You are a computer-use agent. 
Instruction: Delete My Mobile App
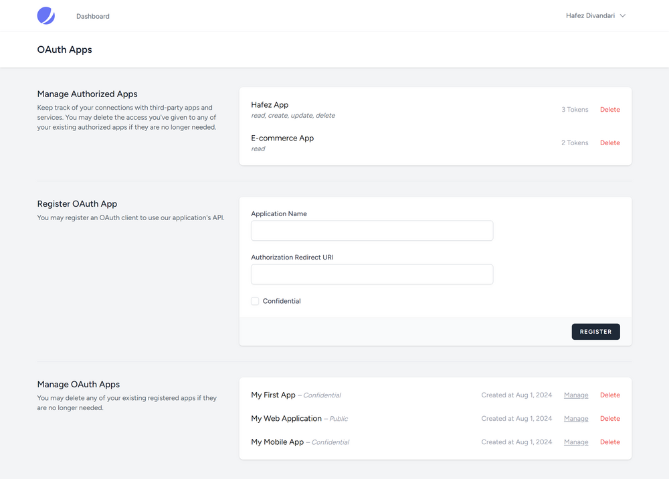point(609,442)
